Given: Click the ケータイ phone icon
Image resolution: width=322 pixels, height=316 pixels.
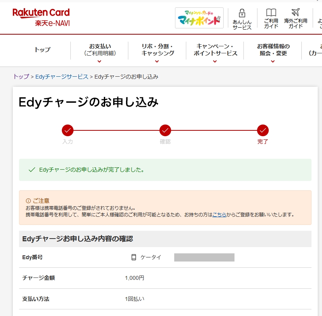Looking at the screenshot, I should (134, 257).
